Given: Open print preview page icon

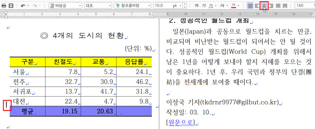Looking at the screenshot, I should [11, 6].
